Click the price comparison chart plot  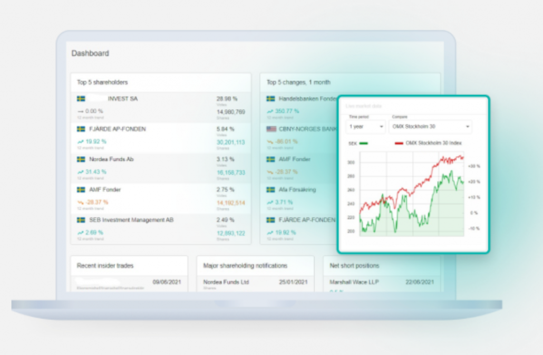tap(412, 194)
